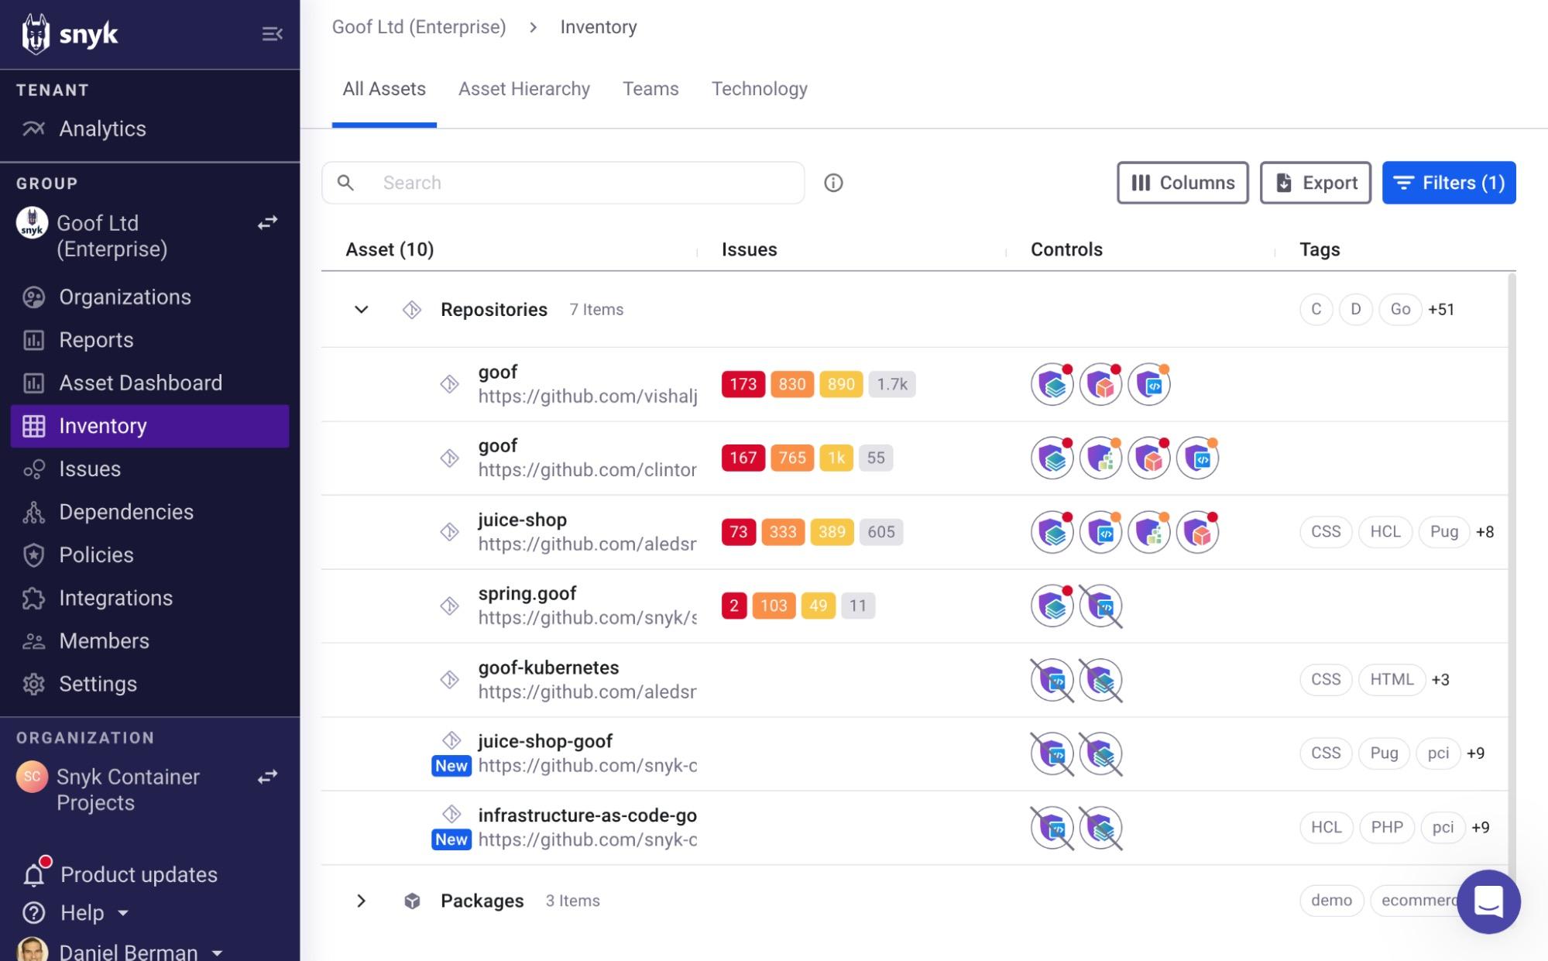
Task: Switch to Technology tab
Action: (760, 89)
